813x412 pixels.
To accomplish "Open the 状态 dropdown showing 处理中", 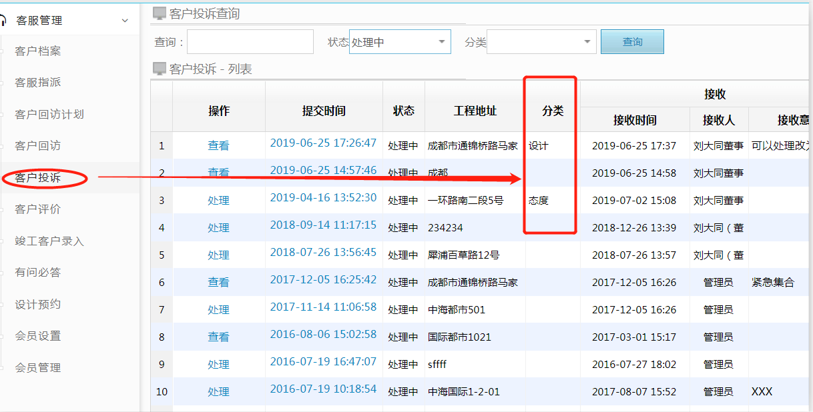I will (400, 42).
